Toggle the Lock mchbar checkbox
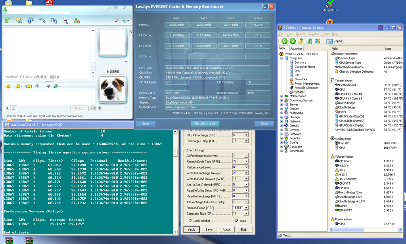Viewport: 406px width, 244px height. (190, 221)
